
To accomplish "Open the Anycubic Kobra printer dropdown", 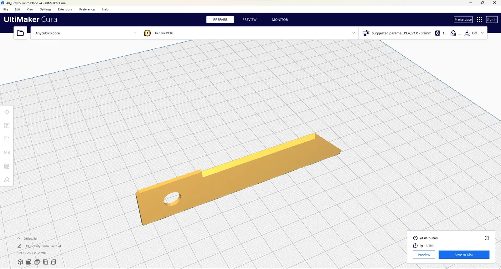I will point(85,33).
